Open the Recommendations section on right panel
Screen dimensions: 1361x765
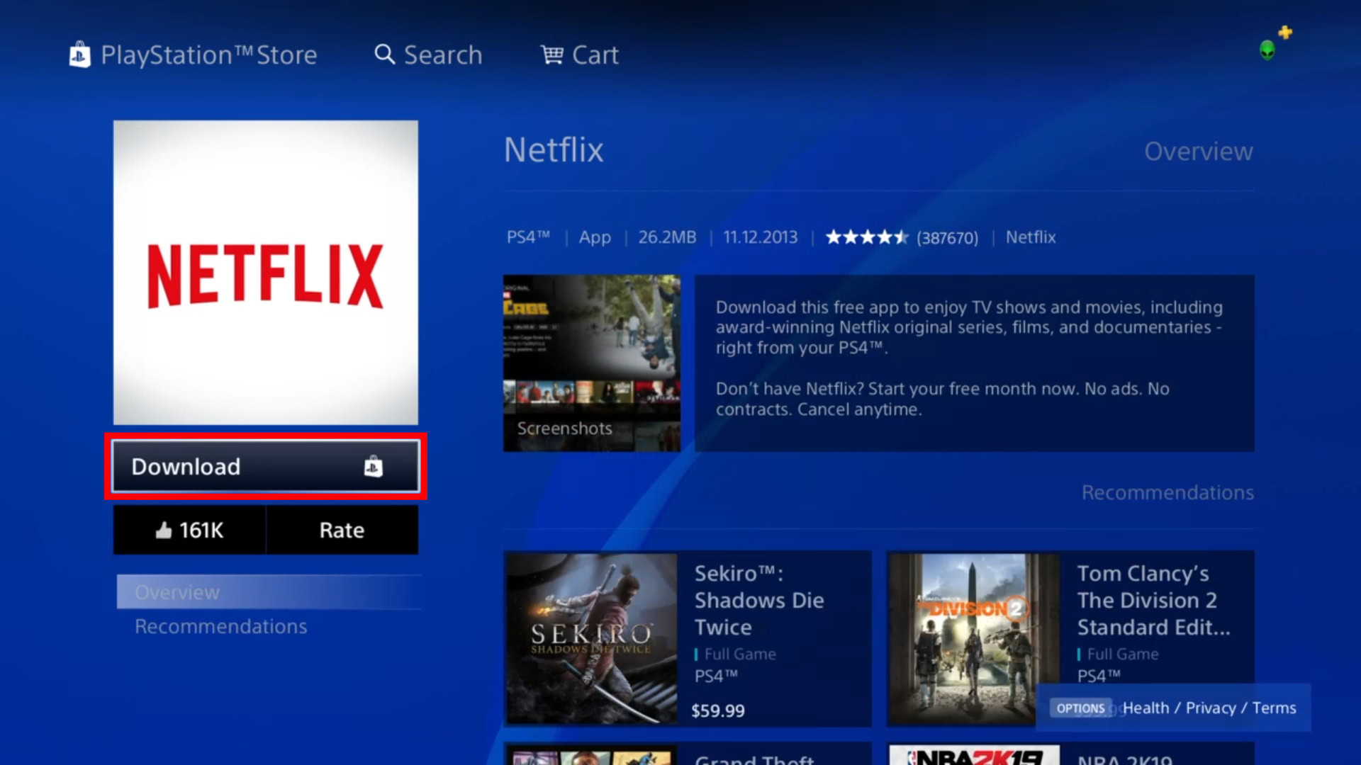(1168, 492)
